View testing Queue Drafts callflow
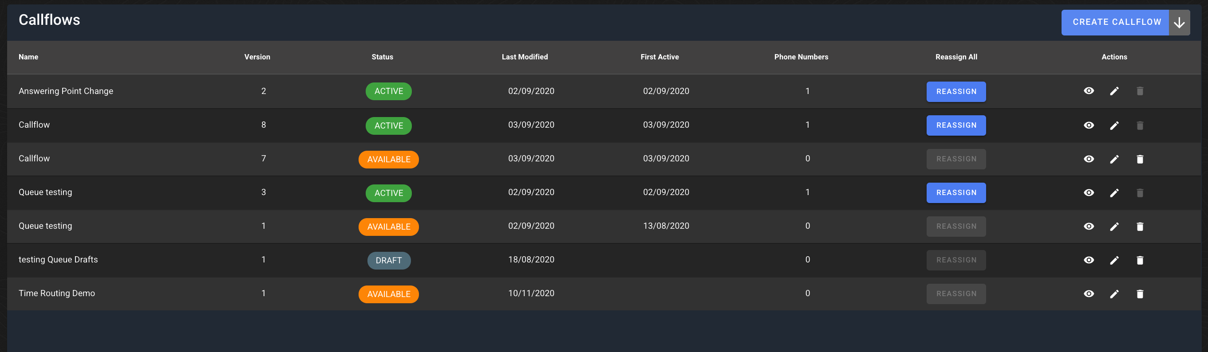Viewport: 1208px width, 352px height. click(x=1089, y=260)
